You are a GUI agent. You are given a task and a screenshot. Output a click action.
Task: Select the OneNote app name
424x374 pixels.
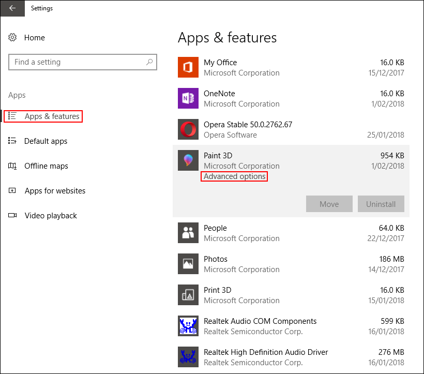pos(219,94)
